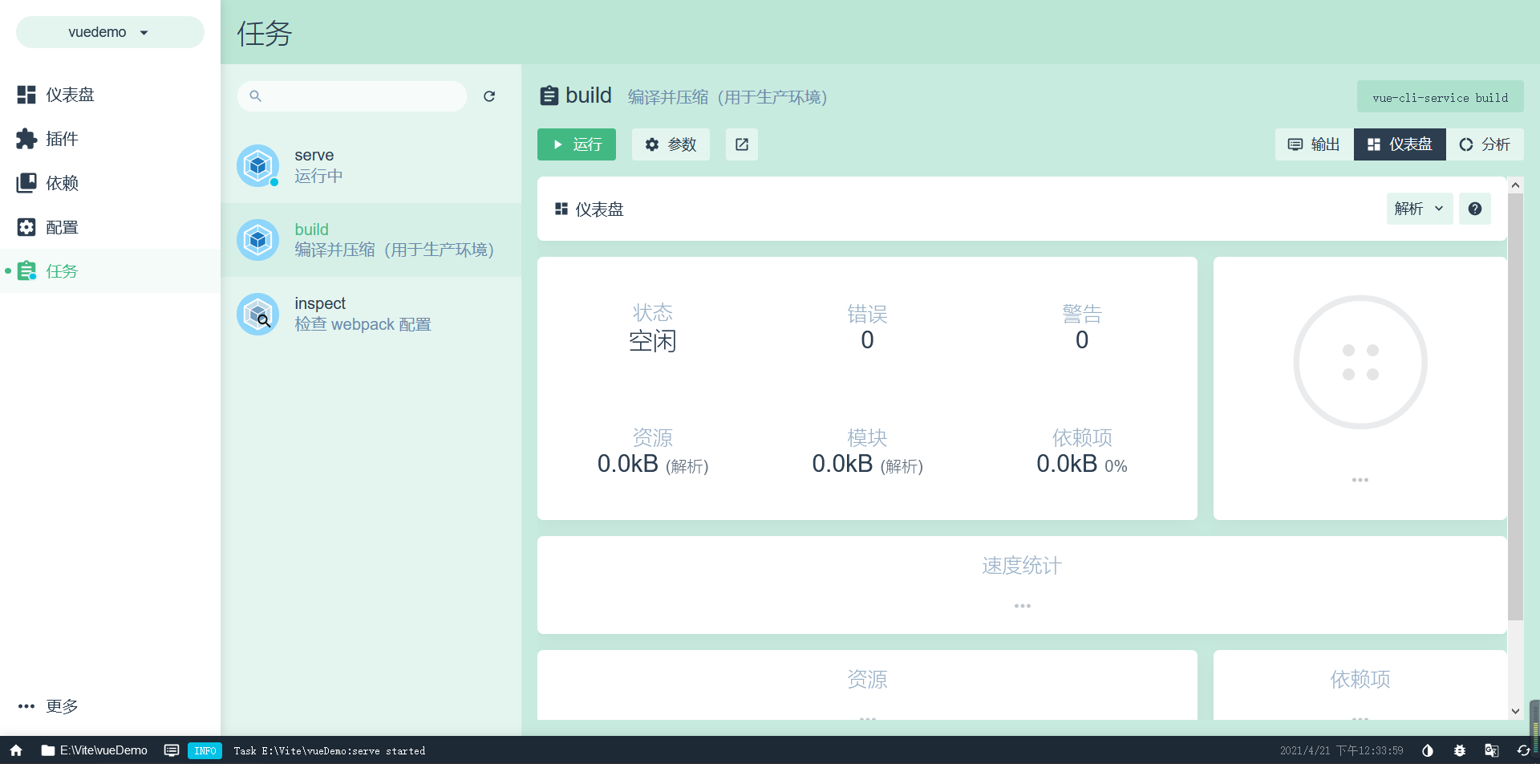Select the serve task

point(371,165)
